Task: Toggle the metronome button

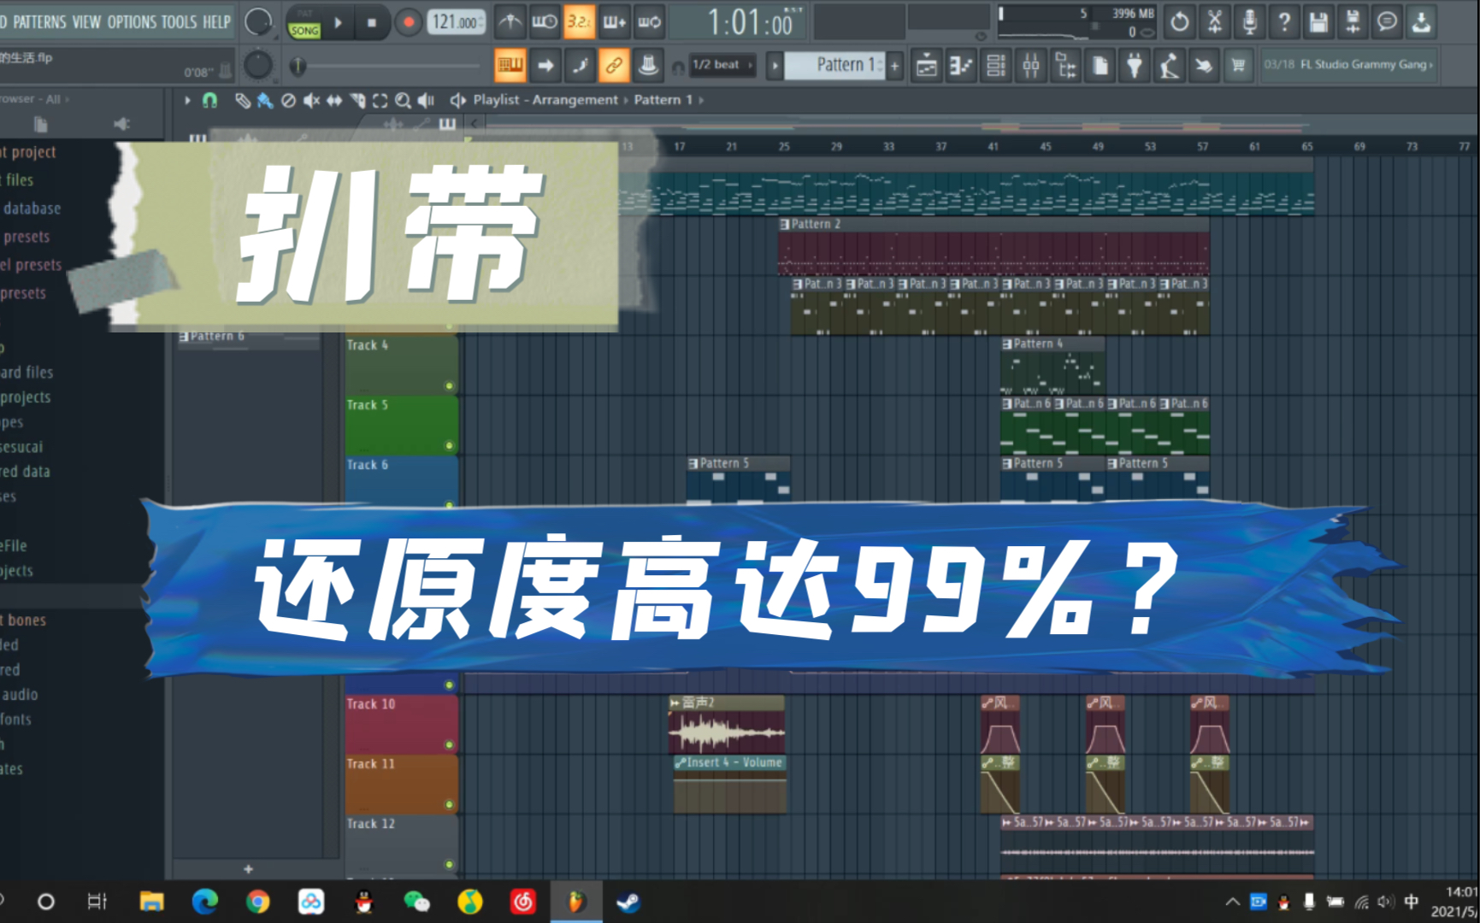Action: (510, 22)
